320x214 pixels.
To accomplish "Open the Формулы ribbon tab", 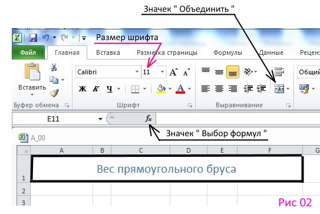I will (x=227, y=52).
